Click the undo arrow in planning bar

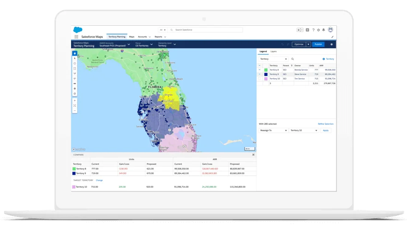click(x=283, y=45)
